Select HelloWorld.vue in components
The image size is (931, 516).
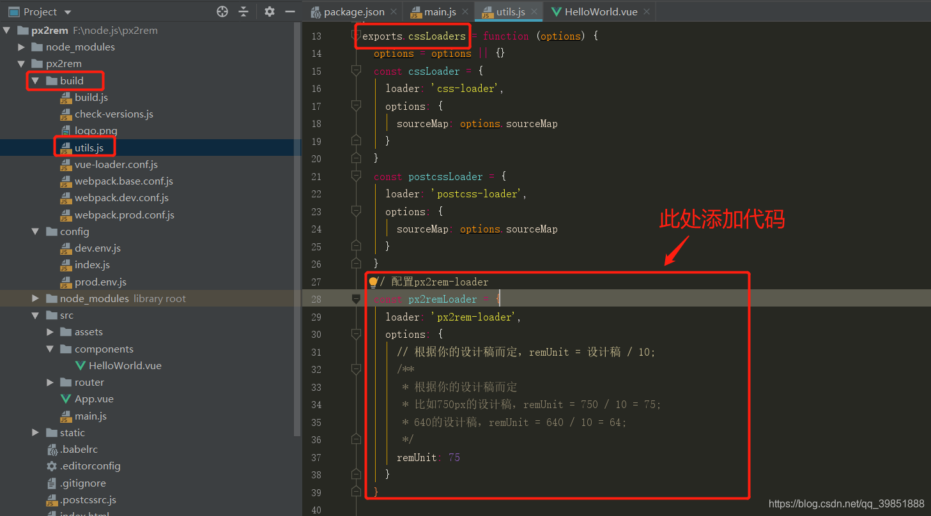(125, 365)
